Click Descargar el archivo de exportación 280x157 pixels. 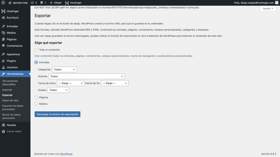tap(57, 114)
